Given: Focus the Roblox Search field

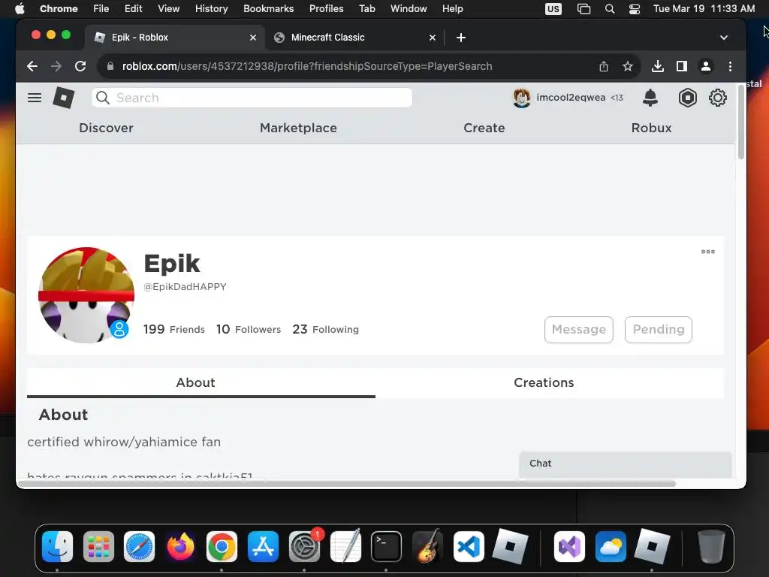Looking at the screenshot, I should tap(252, 98).
